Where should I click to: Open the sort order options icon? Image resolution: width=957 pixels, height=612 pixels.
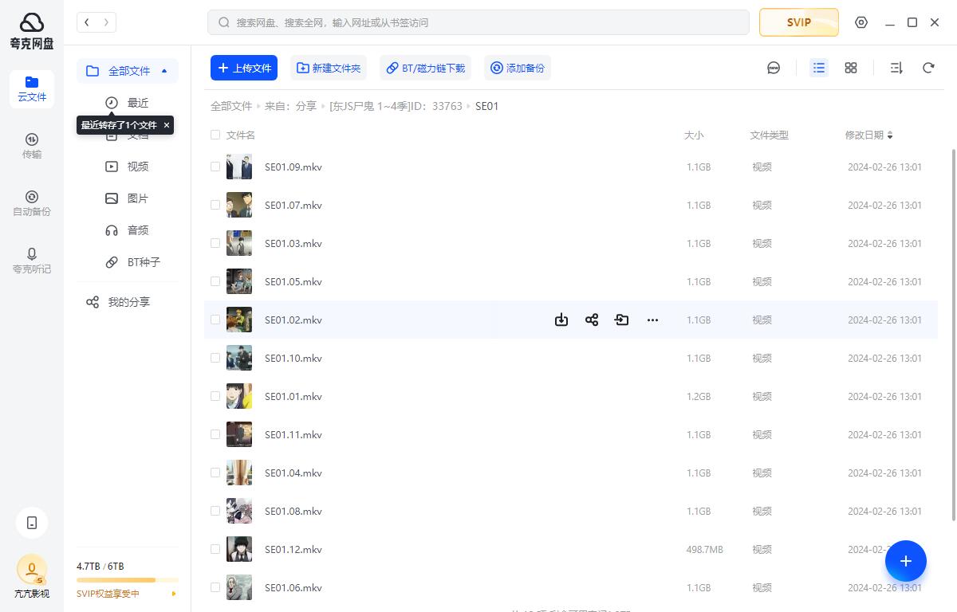[896, 68]
